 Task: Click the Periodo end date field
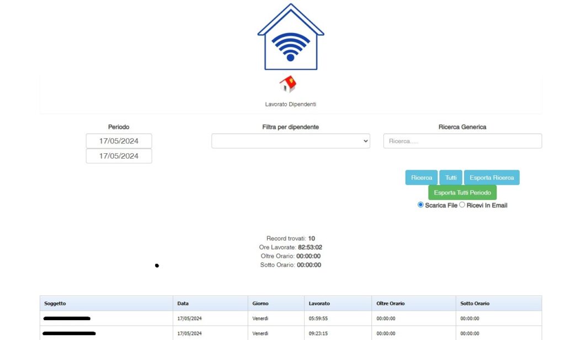click(x=119, y=156)
